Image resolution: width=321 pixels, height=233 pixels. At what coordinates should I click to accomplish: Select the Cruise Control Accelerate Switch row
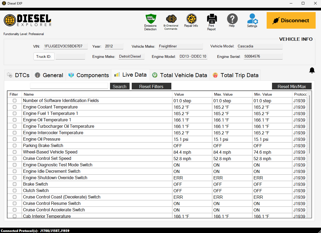click(x=157, y=210)
